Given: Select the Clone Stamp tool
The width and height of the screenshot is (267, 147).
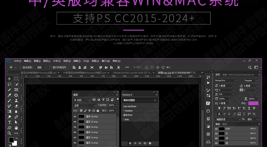Looking at the screenshot, I should click(16, 101).
